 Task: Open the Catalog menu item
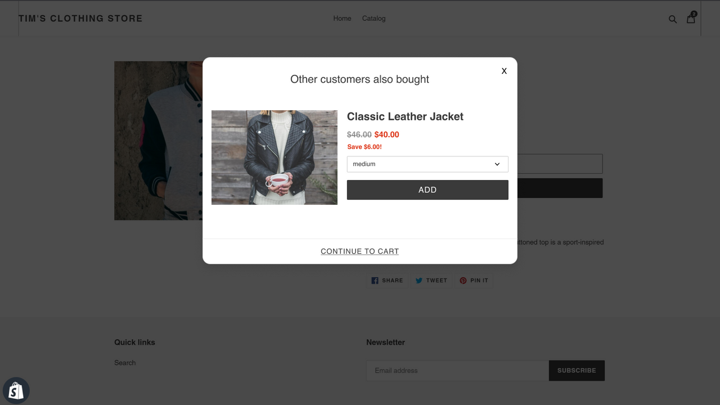(x=373, y=18)
